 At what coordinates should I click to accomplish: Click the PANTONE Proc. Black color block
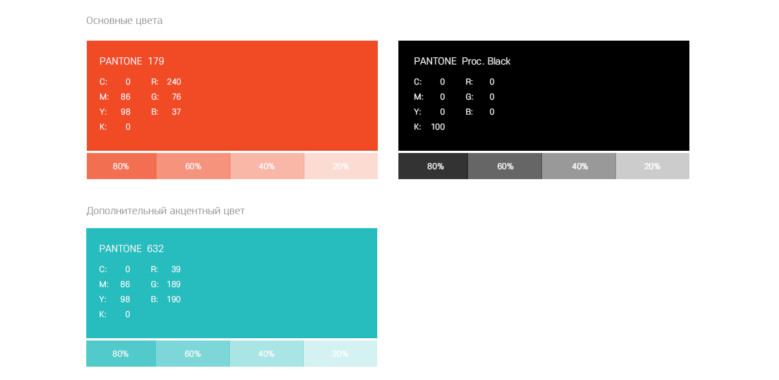coord(544,96)
